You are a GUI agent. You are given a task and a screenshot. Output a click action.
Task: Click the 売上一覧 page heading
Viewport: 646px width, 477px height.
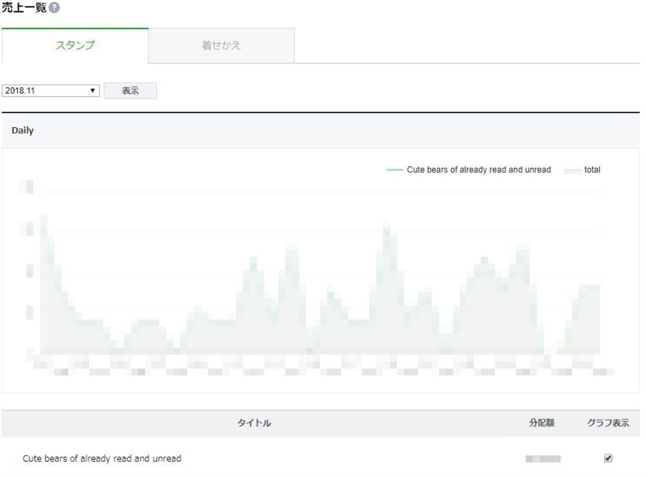24,8
